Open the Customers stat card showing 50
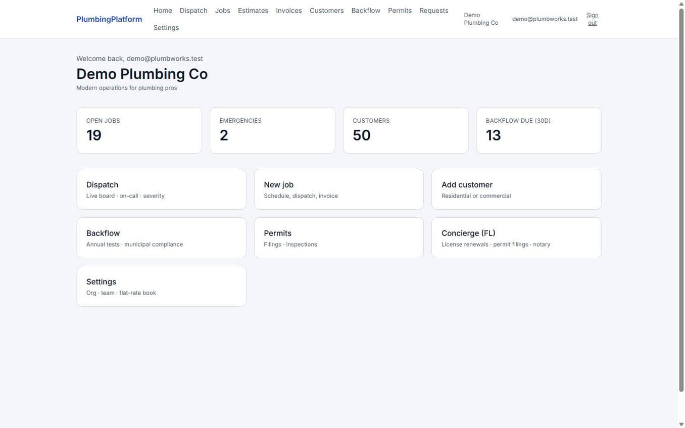This screenshot has width=685, height=428. pos(406,130)
